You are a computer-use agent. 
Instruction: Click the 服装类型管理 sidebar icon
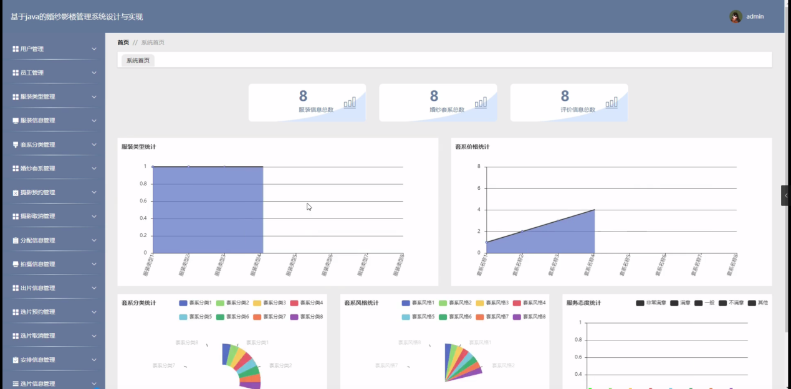pyautogui.click(x=16, y=96)
